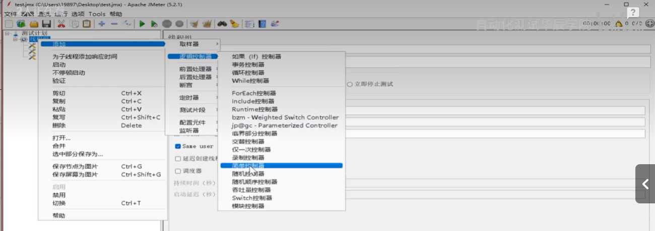Image resolution: width=655 pixels, height=231 pixels.
Task: Open the 运行 menu
Action: pyautogui.click(x=61, y=14)
